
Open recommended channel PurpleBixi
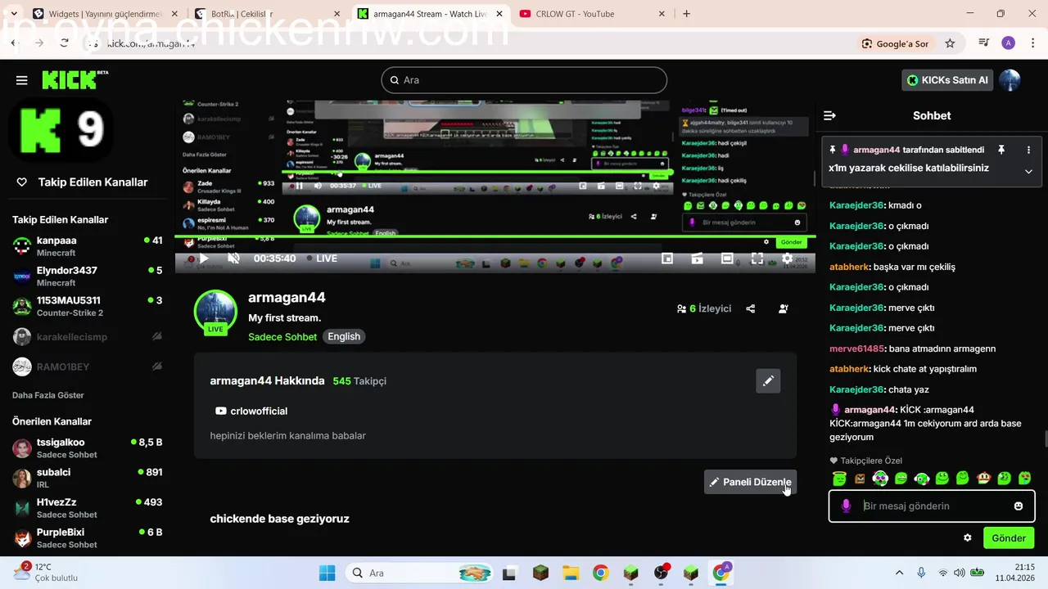click(88, 537)
